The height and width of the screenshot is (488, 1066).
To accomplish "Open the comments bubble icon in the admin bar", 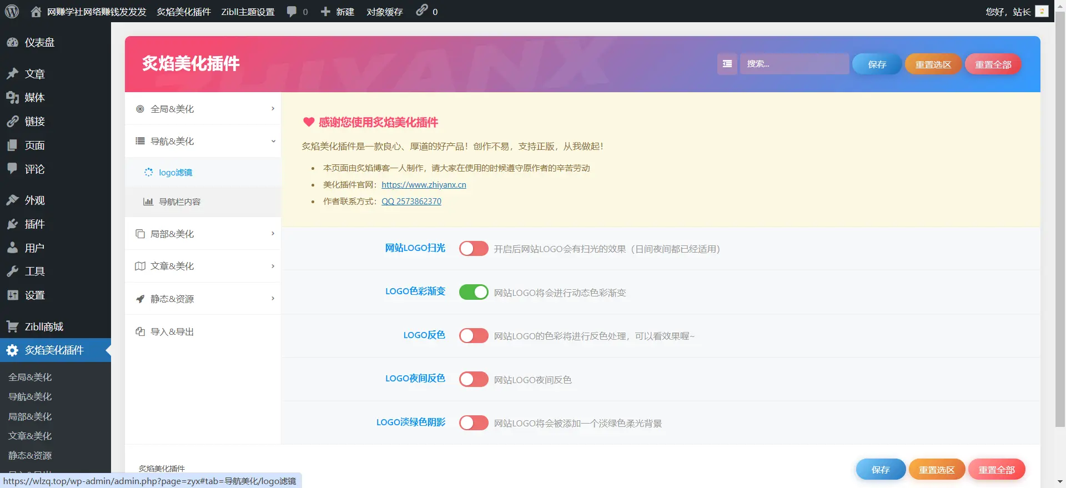I will pos(291,12).
